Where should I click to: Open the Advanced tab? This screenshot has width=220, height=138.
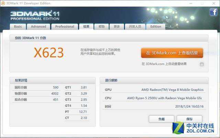pyautogui.click(x=38, y=26)
